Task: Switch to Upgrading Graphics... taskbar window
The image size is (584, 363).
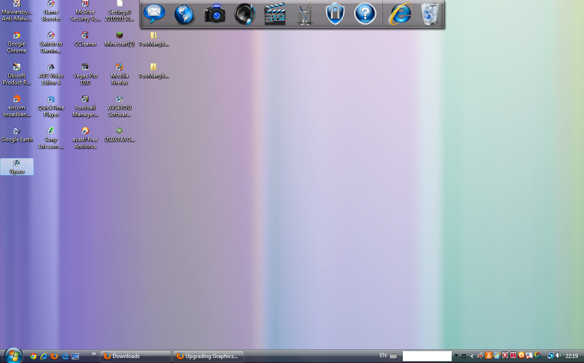Action: pos(208,356)
